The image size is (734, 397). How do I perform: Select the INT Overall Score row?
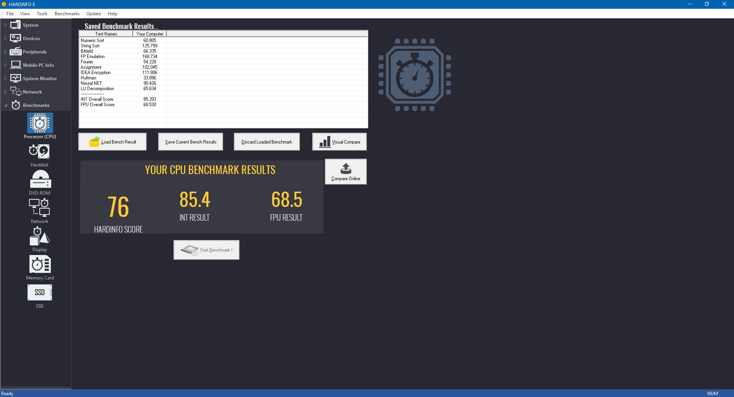point(223,99)
